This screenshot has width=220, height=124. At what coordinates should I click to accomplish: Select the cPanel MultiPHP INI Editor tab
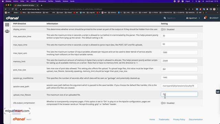26,6
